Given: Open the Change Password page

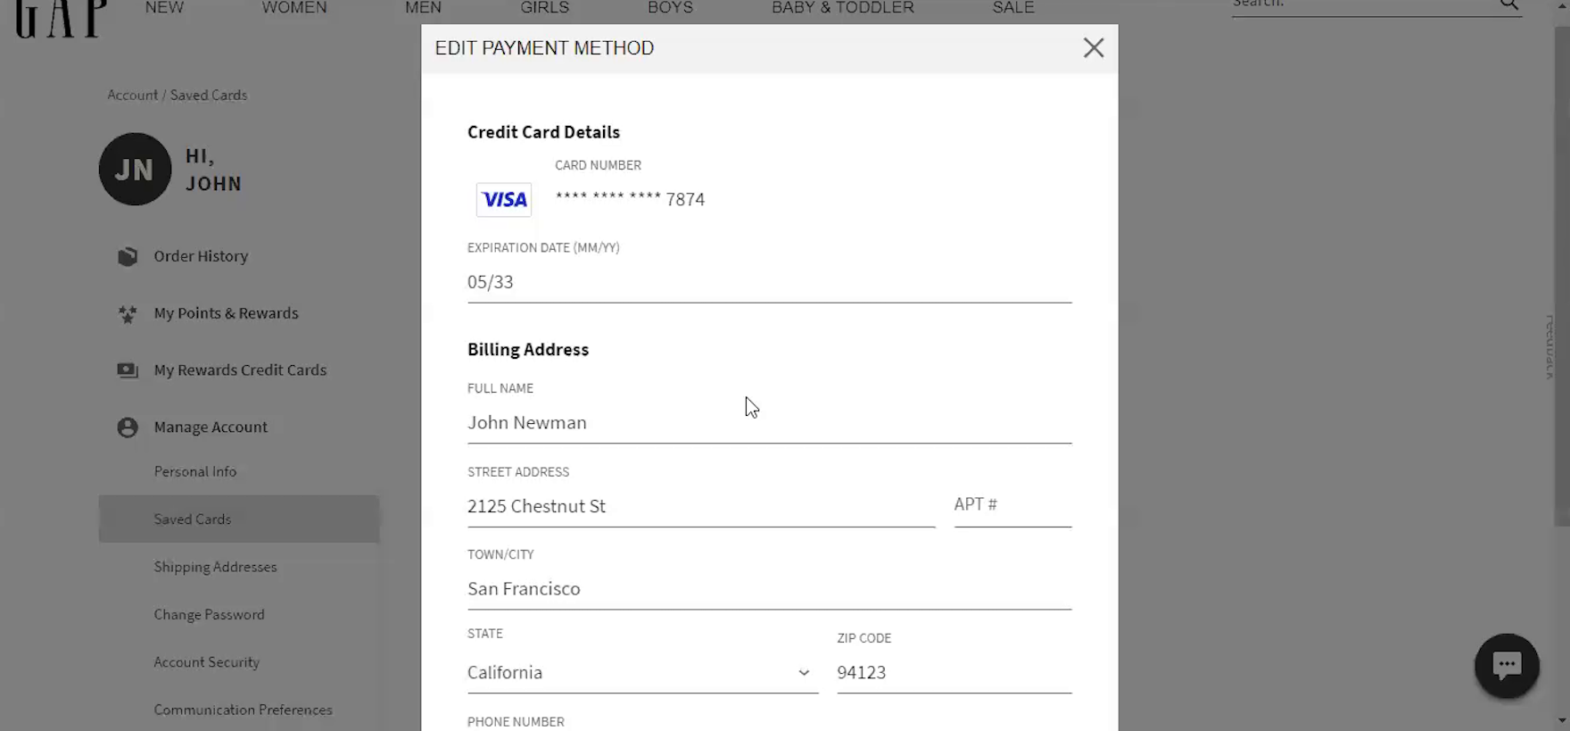Looking at the screenshot, I should tap(209, 615).
